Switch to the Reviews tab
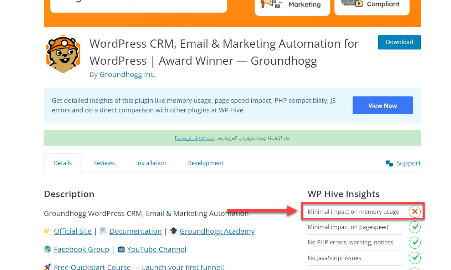 click(x=104, y=163)
